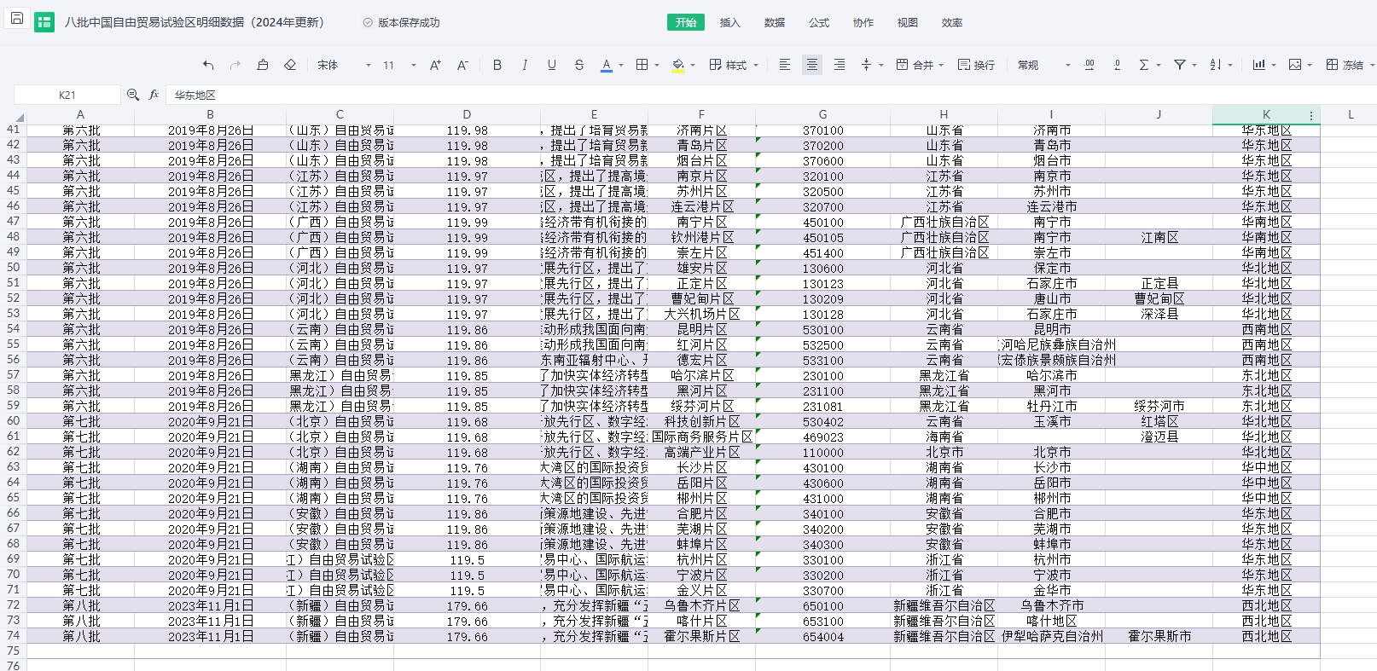Open the 视图 tab

pos(908,22)
